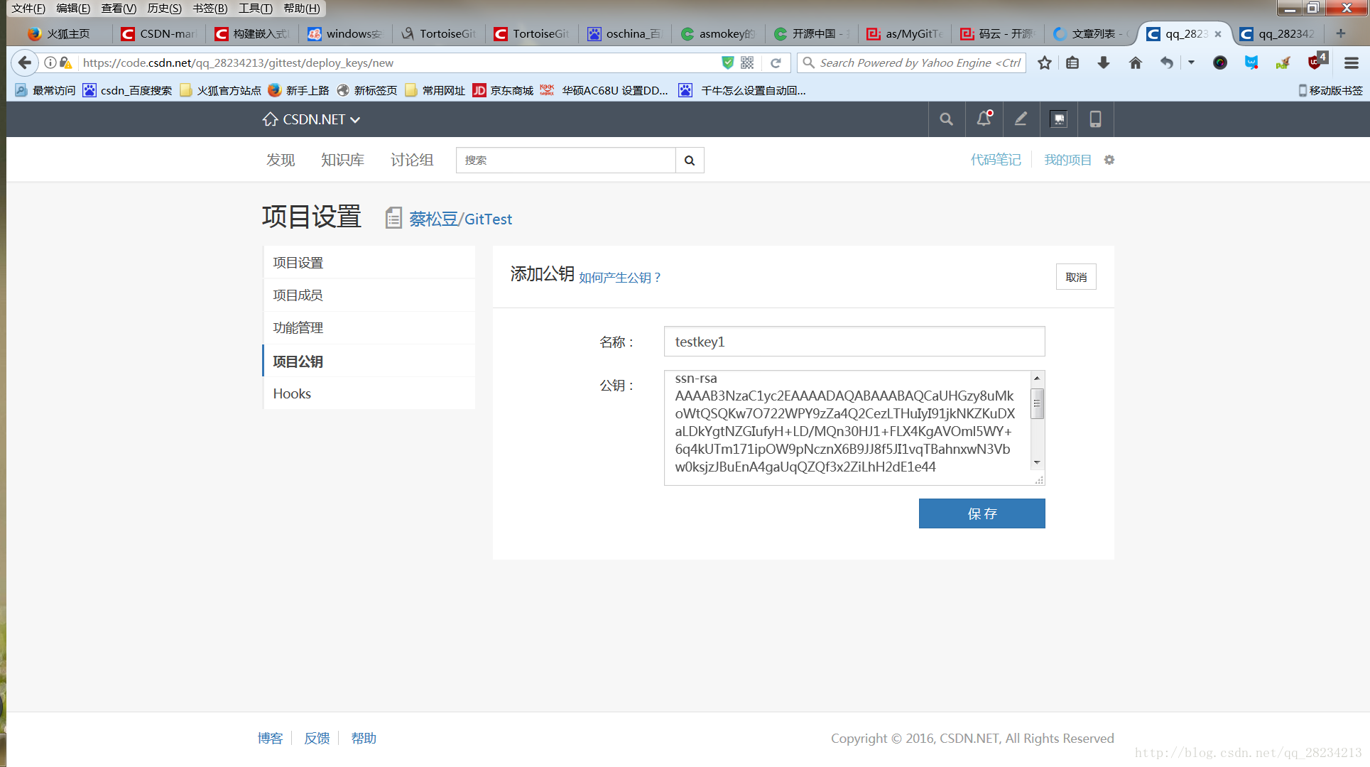Click the 名称 input containing testkey1
The width and height of the screenshot is (1370, 767).
[x=854, y=342]
